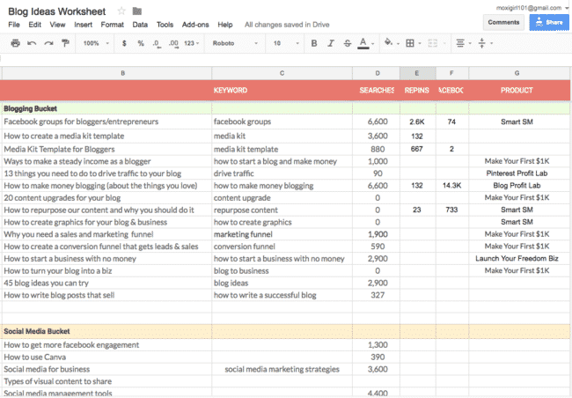Open the Roboto font dropdown
The image size is (572, 398).
(x=235, y=43)
